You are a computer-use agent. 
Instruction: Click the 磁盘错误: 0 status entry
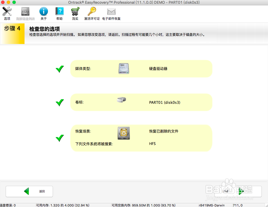click(8, 205)
